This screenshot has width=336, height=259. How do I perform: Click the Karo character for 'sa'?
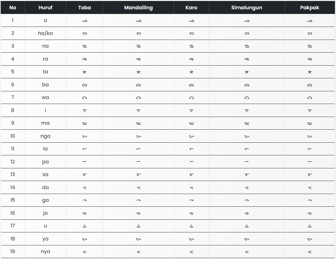191,175
